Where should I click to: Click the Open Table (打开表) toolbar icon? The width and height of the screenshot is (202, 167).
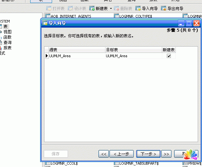[x=49, y=8]
